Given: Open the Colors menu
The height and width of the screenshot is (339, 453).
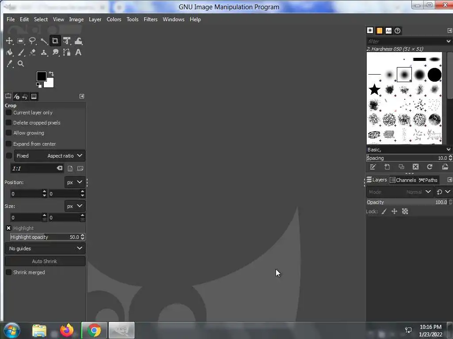Looking at the screenshot, I should [114, 19].
